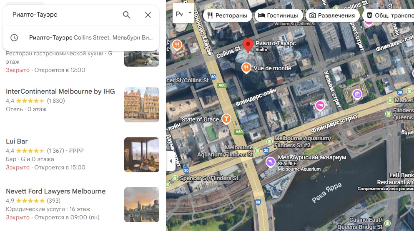The image size is (414, 231).
Task: View InterContinental Melbourne building photo
Action: 142,105
